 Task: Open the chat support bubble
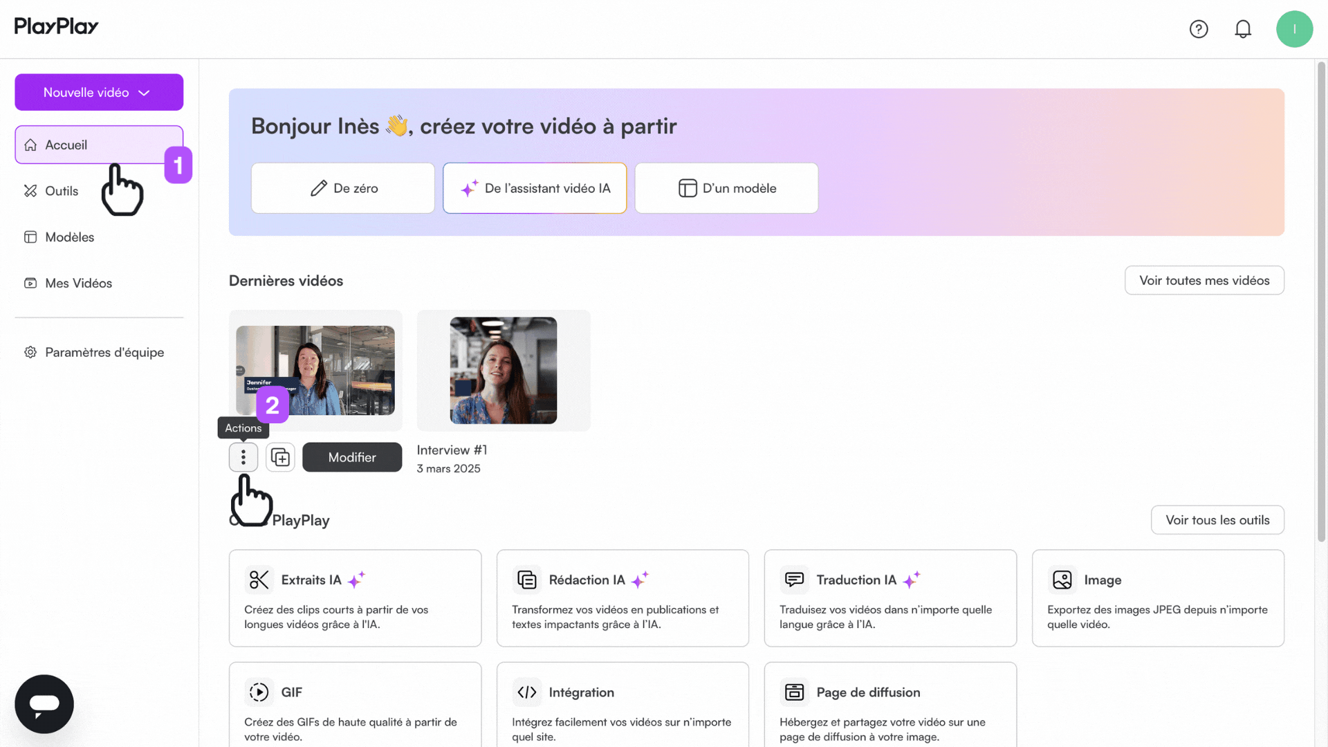coord(44,704)
